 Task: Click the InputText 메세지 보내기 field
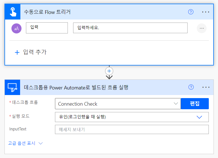click(x=132, y=130)
